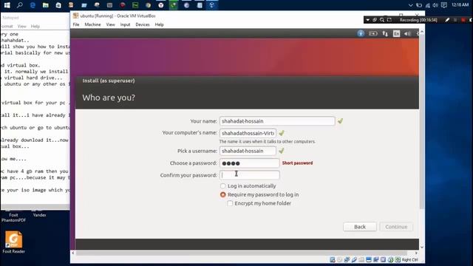The height and width of the screenshot is (266, 473).
Task: Open the accessibility icon in Ubuntu panel
Action: [361, 33]
